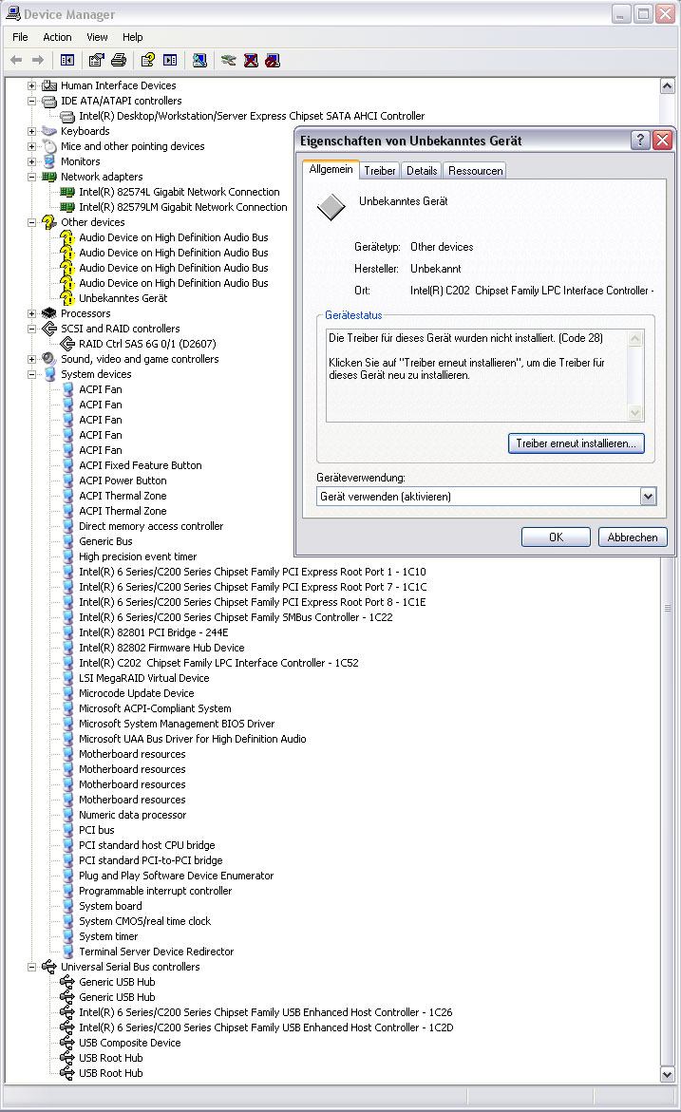Click the main tree scrollbar up arrow
Image resolution: width=681 pixels, height=1112 pixels.
pyautogui.click(x=667, y=86)
